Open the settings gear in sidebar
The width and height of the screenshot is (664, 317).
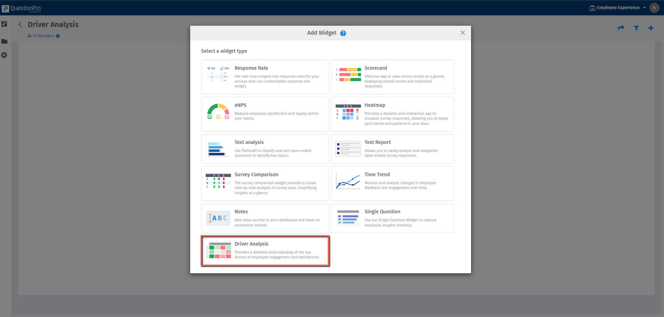(5, 55)
